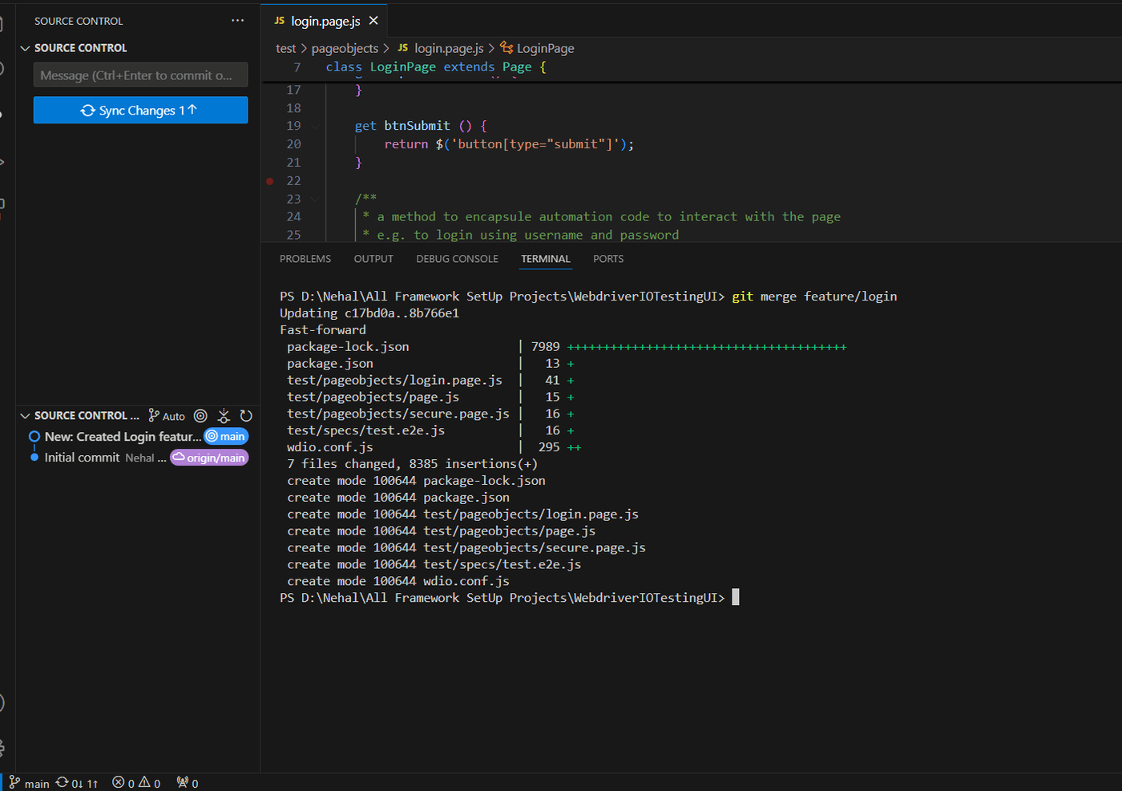
Task: Click 'pageobjects' breadcrumb folder
Action: [345, 49]
